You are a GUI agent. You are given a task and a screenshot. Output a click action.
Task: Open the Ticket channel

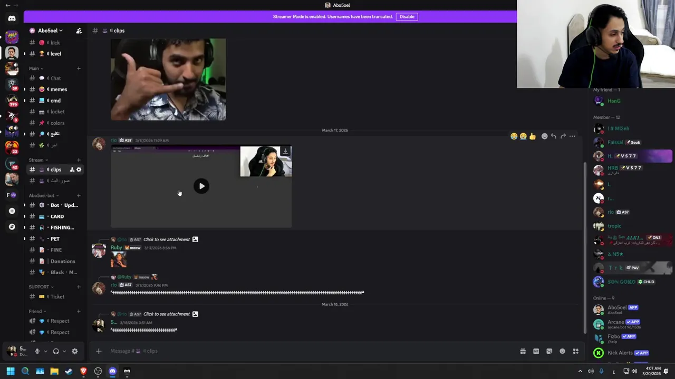(55, 297)
